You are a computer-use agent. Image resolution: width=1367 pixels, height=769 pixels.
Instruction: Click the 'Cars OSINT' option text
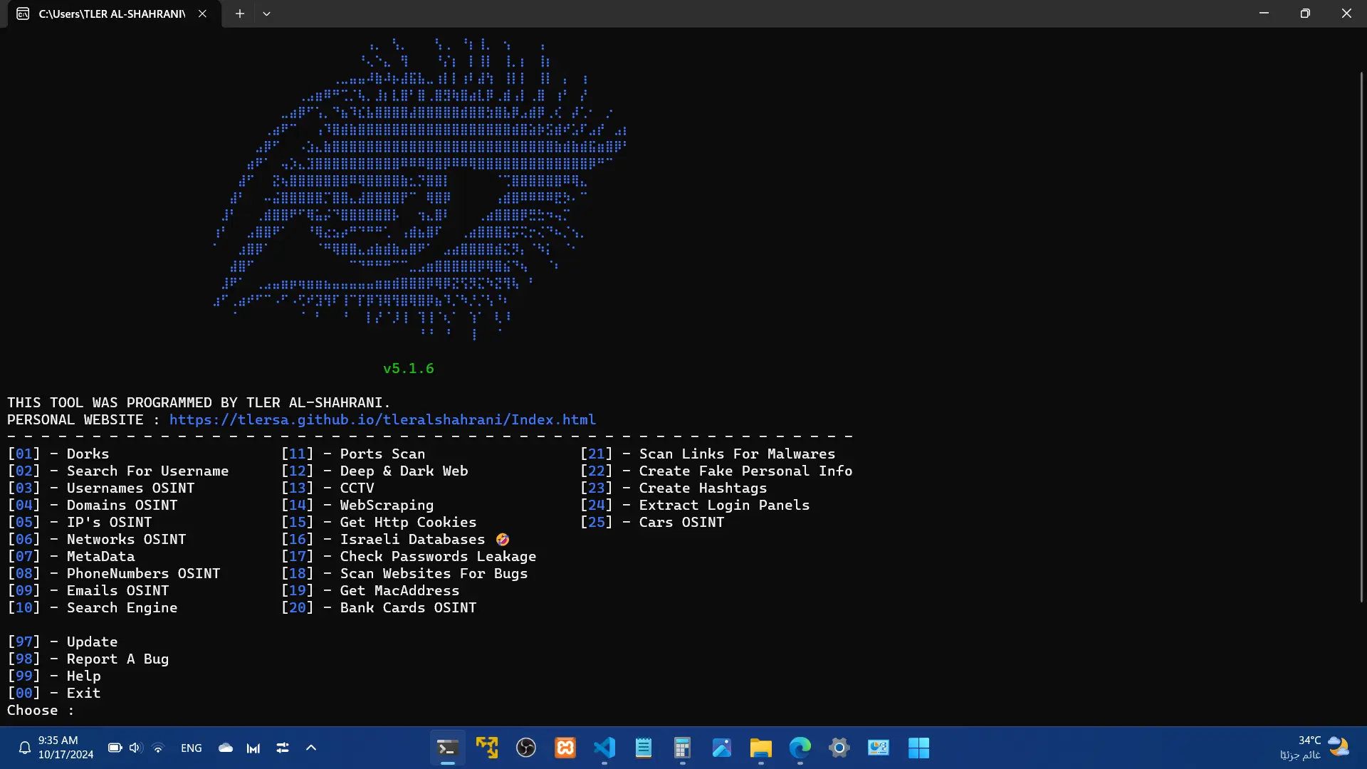(681, 523)
